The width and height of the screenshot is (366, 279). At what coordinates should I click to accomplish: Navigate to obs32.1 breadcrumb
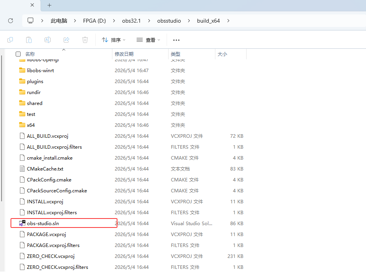pos(131,21)
